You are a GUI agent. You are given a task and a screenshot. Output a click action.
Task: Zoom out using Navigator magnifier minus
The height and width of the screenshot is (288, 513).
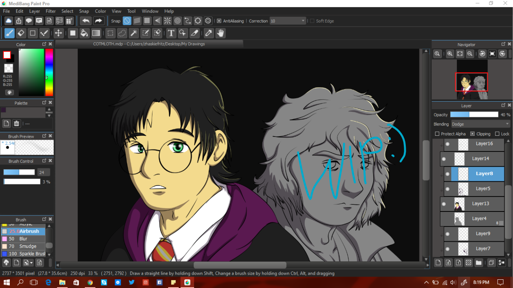coord(470,54)
